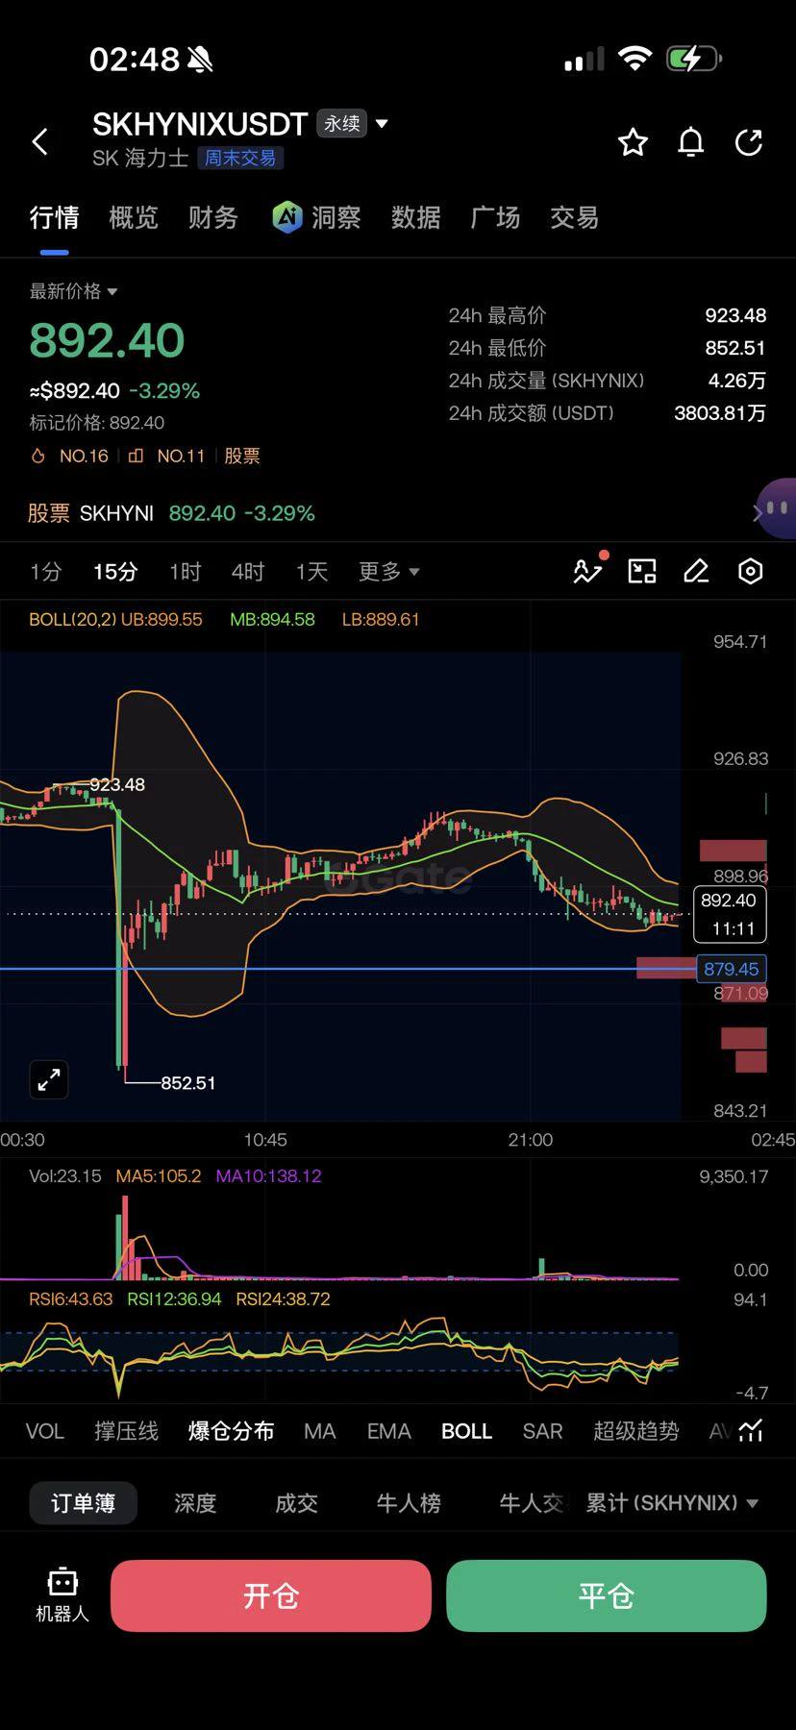Viewport: 796px width, 1730px height.
Task: Tap the floating assistant bubble
Action: 776,508
